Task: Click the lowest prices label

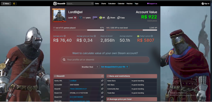Action: click(x=152, y=21)
